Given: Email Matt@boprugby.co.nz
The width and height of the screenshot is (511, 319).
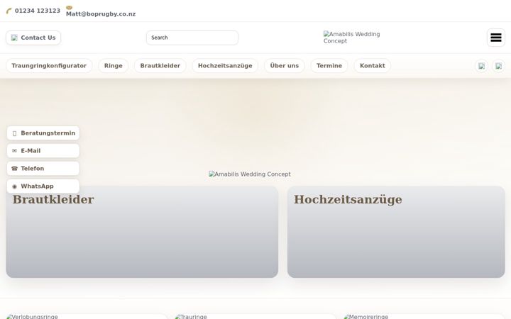Looking at the screenshot, I should coord(101,14).
